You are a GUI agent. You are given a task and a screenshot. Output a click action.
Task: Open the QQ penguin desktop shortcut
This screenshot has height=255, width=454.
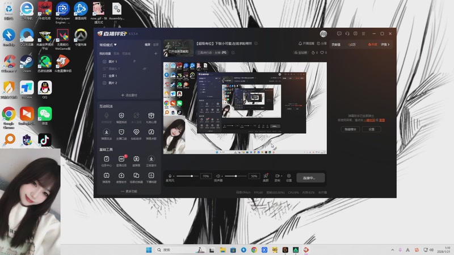coord(45,90)
